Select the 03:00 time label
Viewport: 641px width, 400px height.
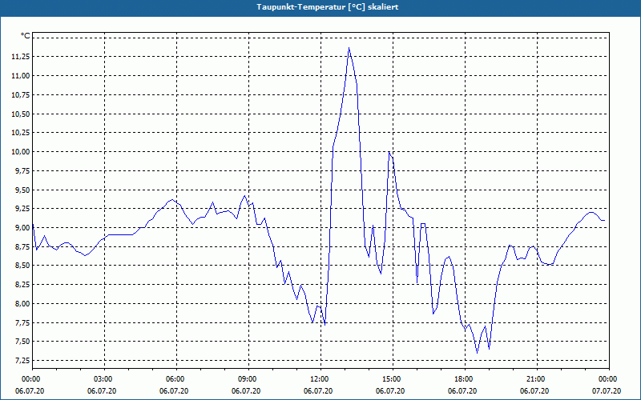[x=105, y=379]
